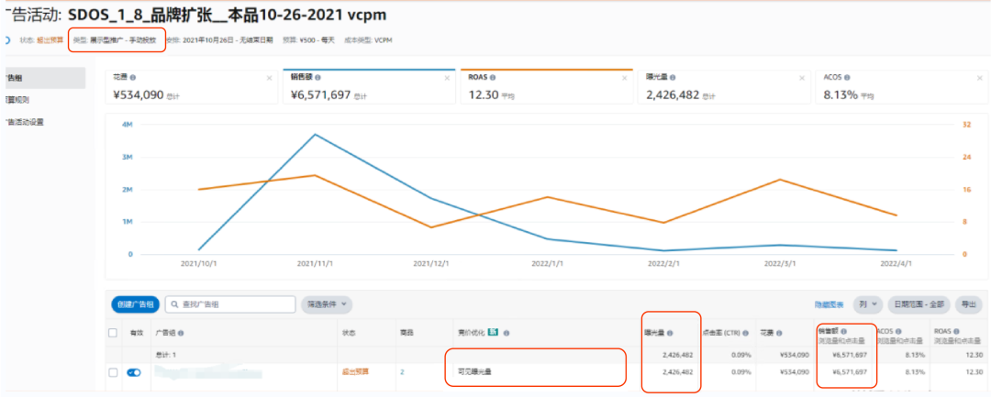The width and height of the screenshot is (991, 397).
Task: Click info icon next to 花费 table column header
Action: pyautogui.click(x=779, y=333)
